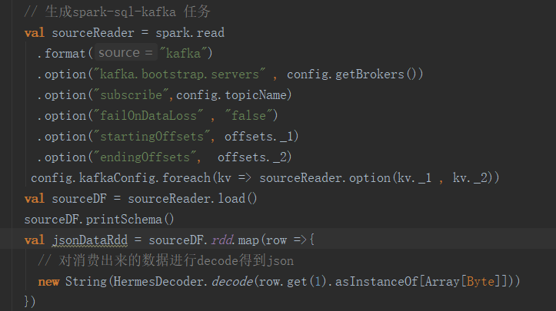
Task: Click the "startingOffsets" string
Action: (x=151, y=137)
